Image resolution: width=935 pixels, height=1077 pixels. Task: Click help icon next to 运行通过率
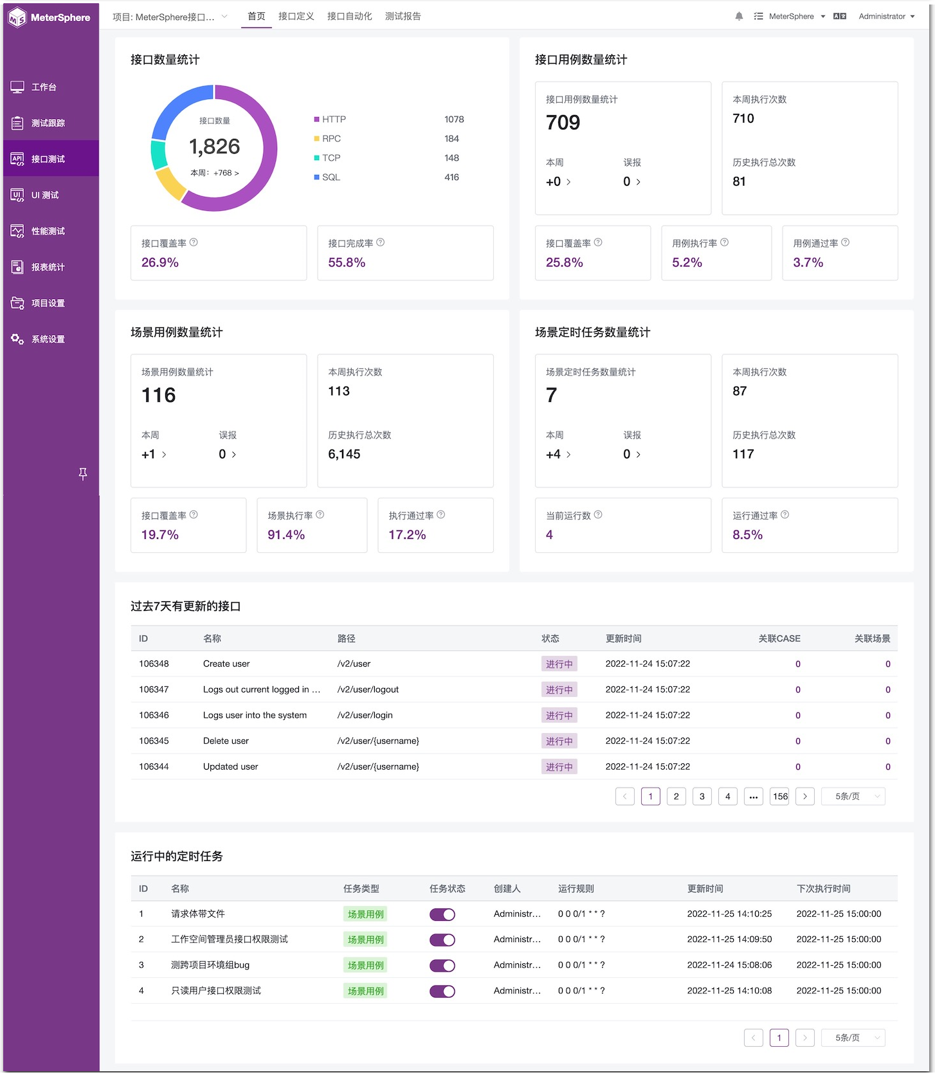[785, 514]
